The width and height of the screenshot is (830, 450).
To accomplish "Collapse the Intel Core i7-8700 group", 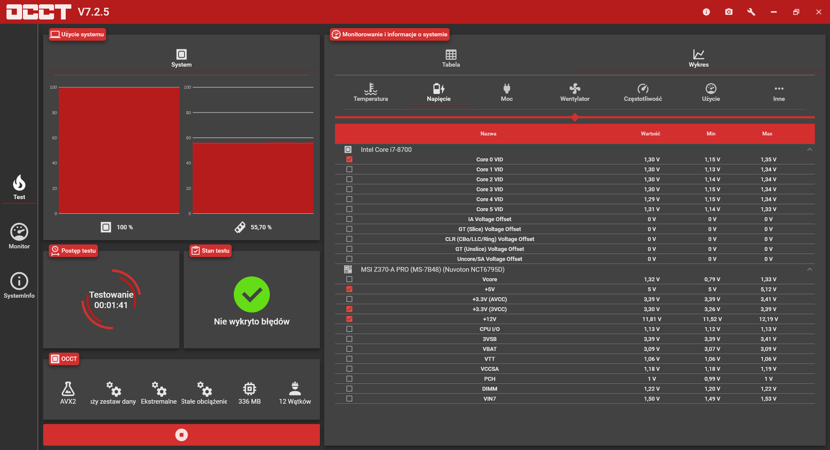I will coord(810,149).
